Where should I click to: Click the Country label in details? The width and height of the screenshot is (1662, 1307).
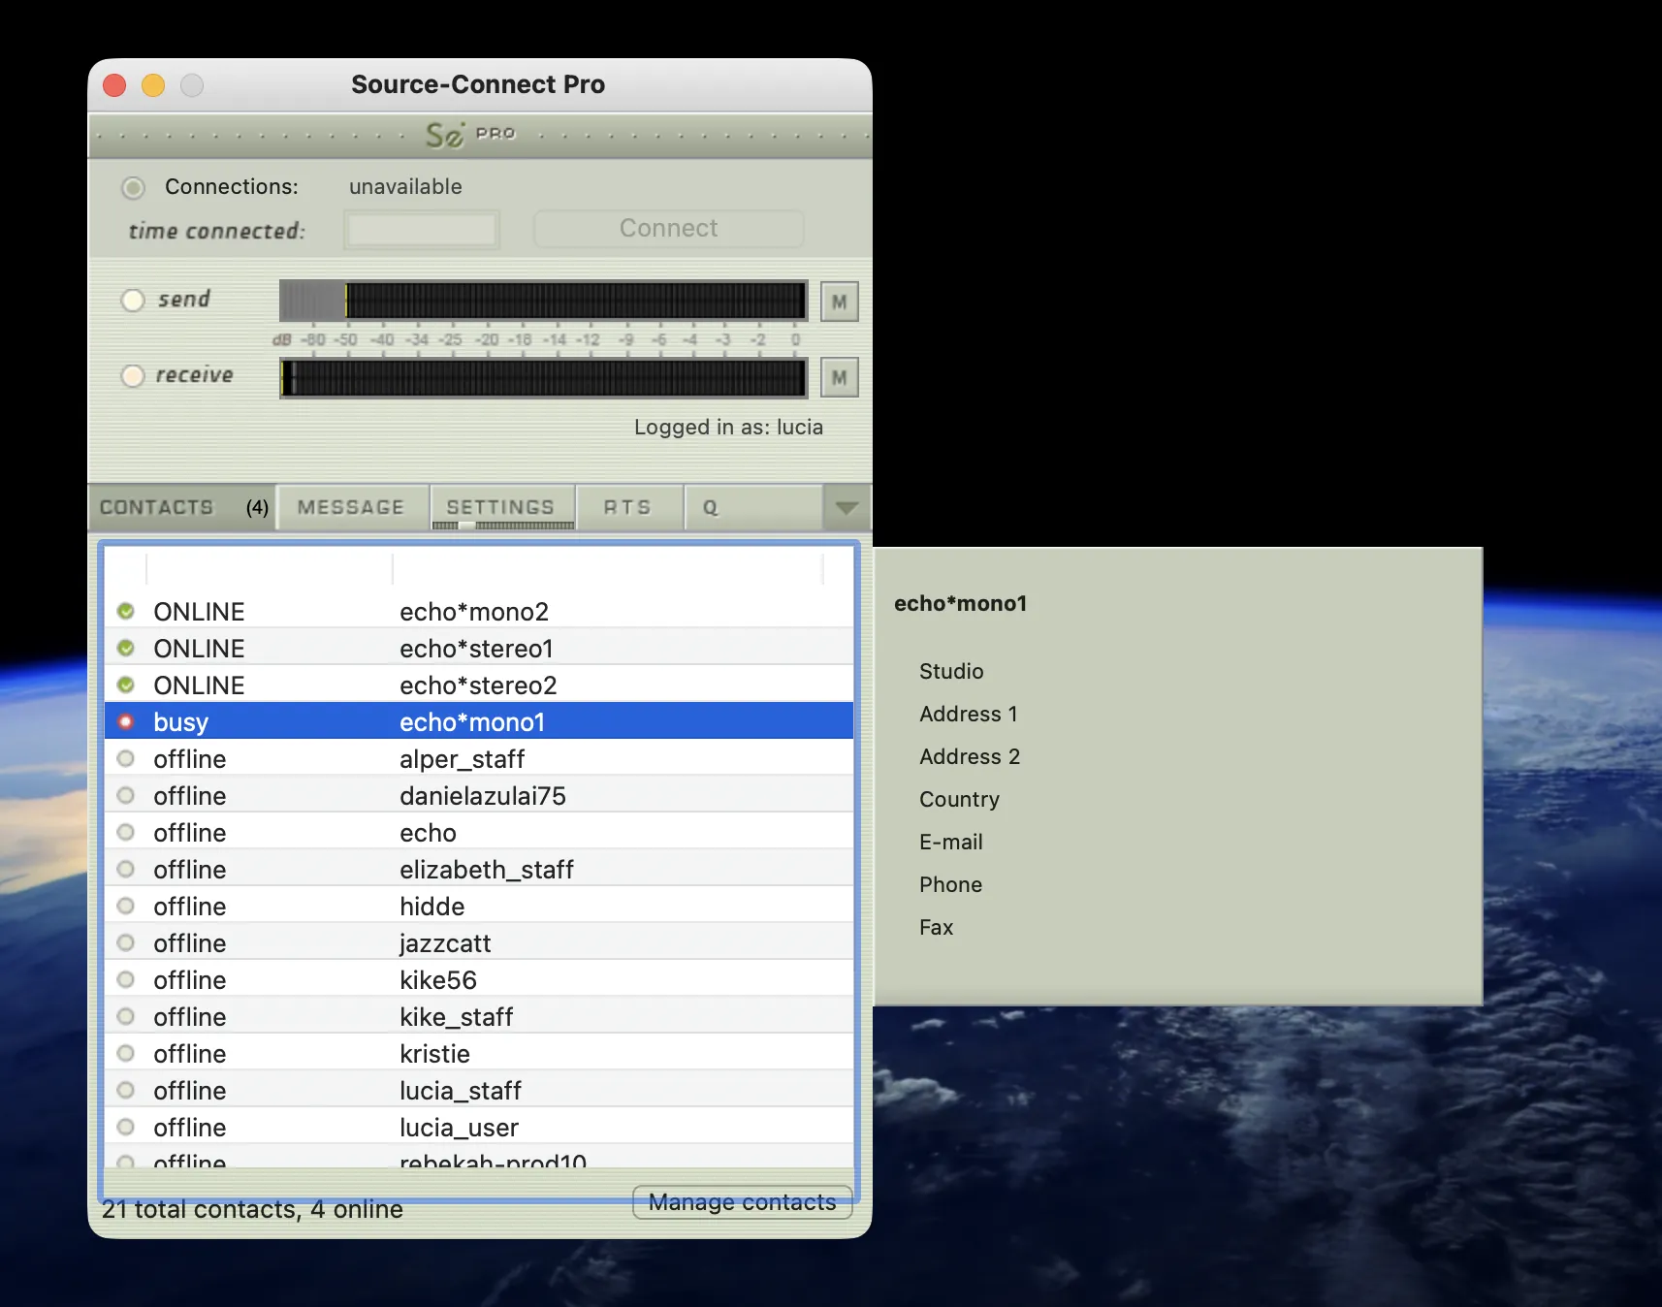959,799
